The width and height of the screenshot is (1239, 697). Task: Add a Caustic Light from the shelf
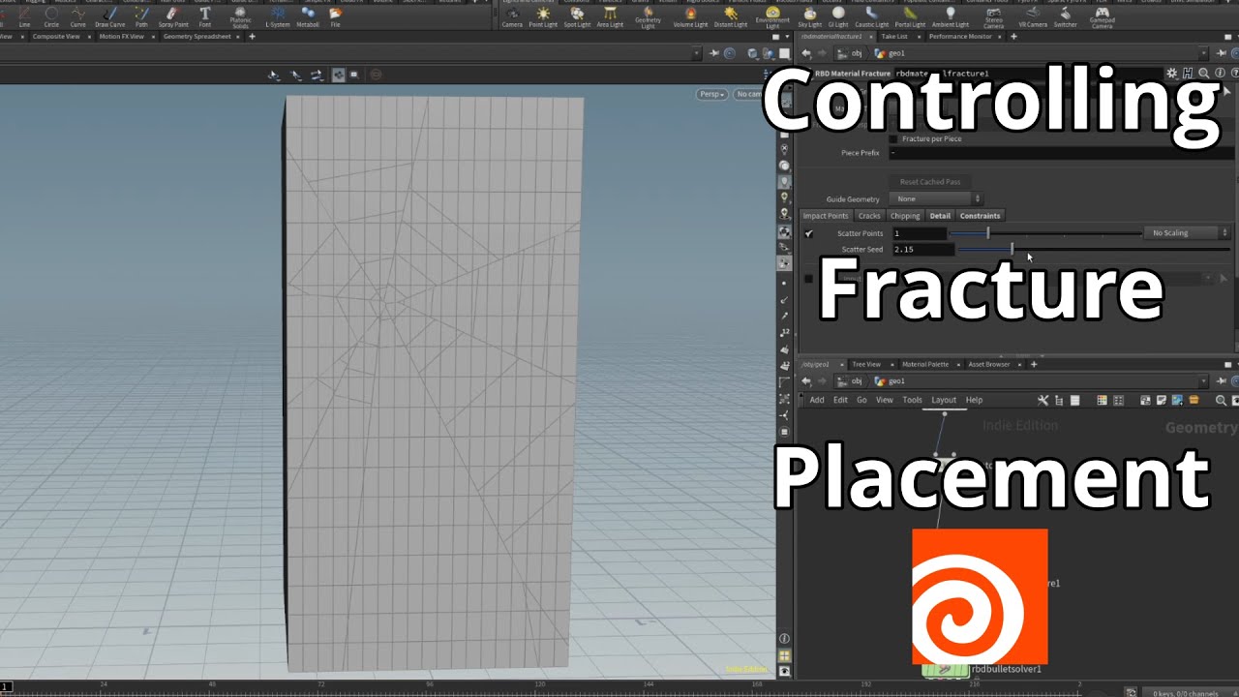pyautogui.click(x=871, y=16)
